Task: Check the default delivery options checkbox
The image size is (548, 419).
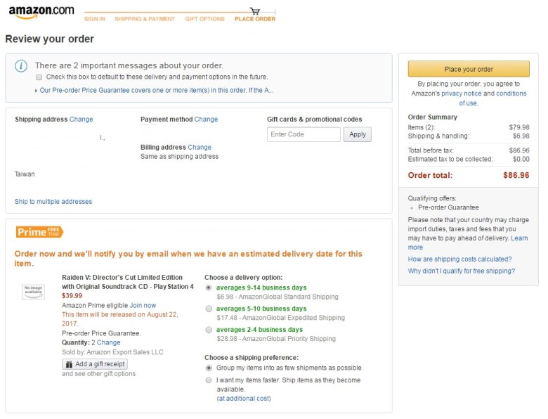Action: click(x=39, y=77)
